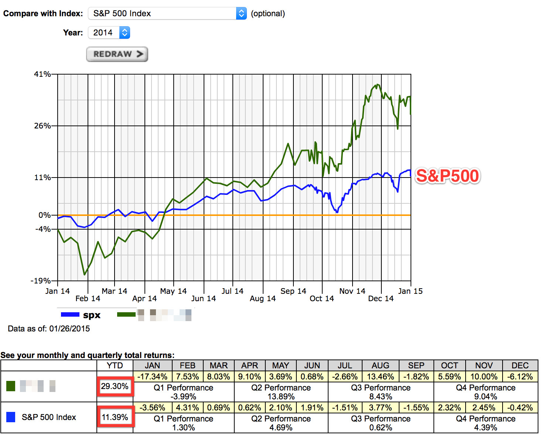Click the 3.77% S&P August cell
Viewport: 541px width, 437px height.
pyautogui.click(x=381, y=408)
